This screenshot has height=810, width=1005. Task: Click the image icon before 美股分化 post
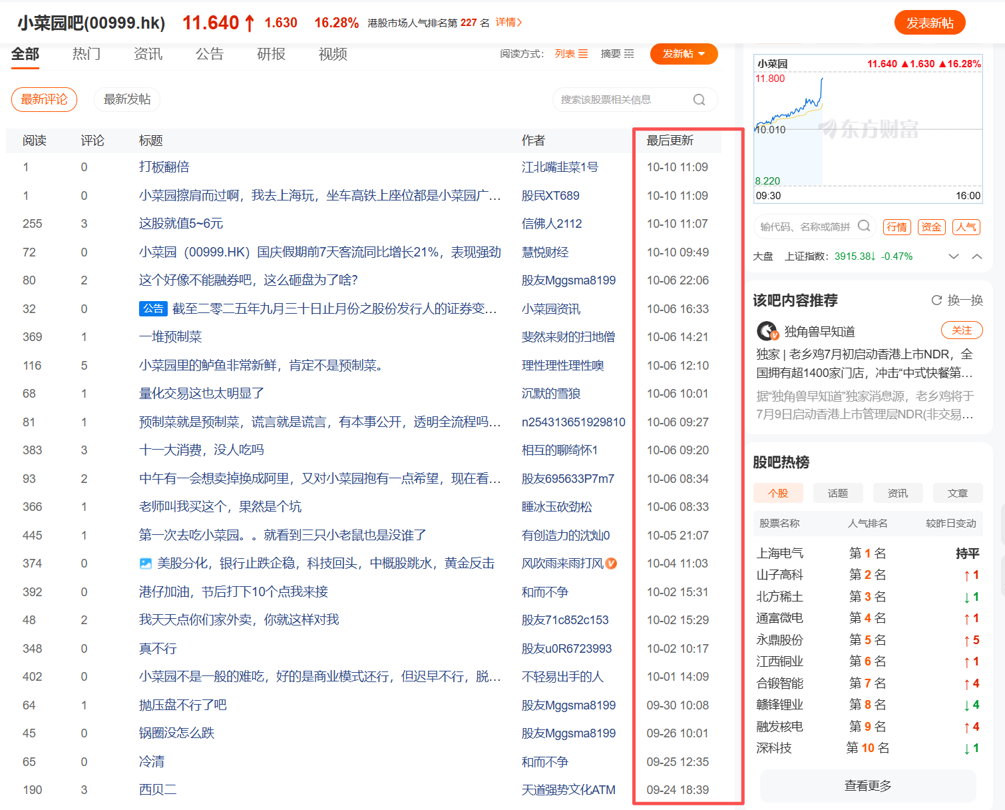click(145, 564)
